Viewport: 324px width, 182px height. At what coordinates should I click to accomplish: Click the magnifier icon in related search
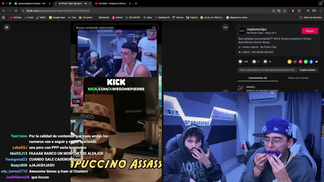154,28
